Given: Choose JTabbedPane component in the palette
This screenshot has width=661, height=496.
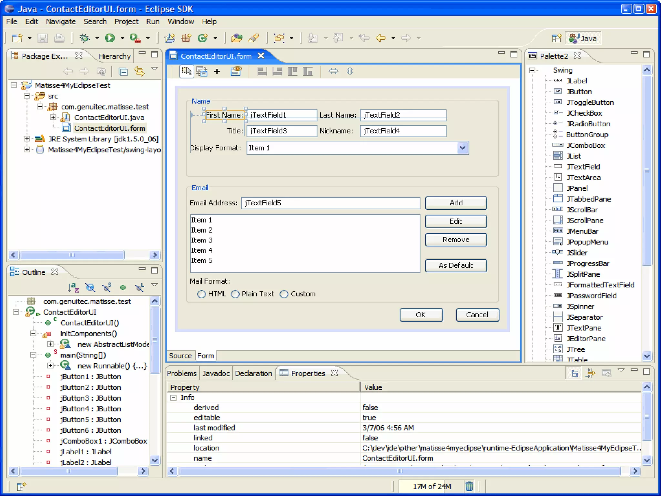Looking at the screenshot, I should click(x=588, y=199).
